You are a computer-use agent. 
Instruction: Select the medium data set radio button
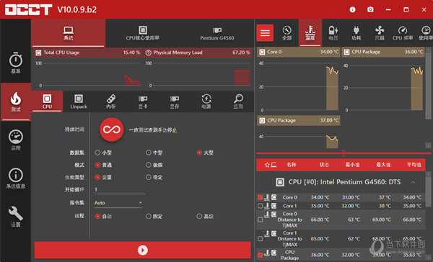tap(149, 153)
